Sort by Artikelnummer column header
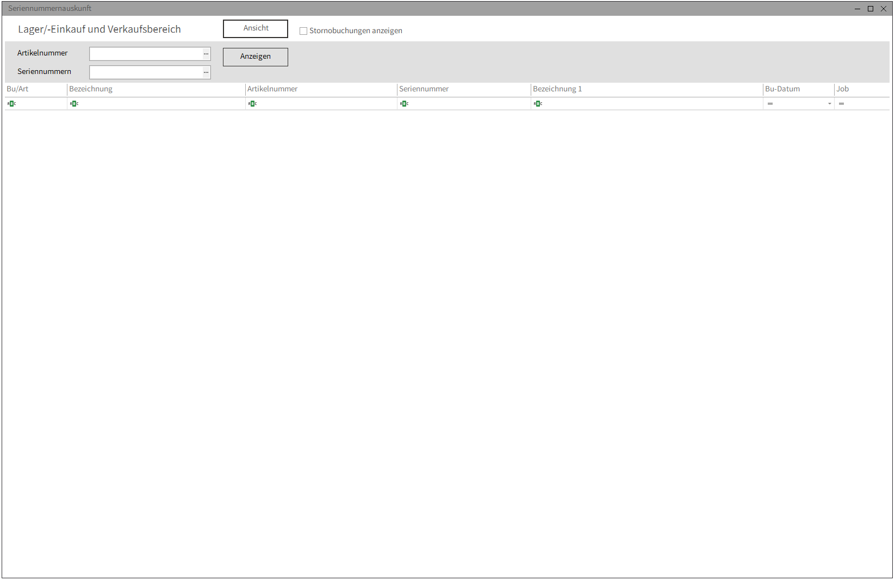 click(x=321, y=89)
